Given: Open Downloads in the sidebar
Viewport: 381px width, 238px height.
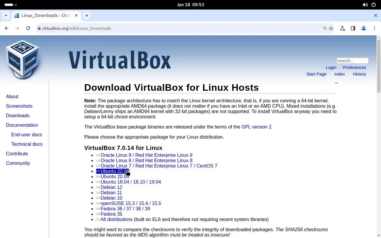Looking at the screenshot, I should [x=18, y=115].
